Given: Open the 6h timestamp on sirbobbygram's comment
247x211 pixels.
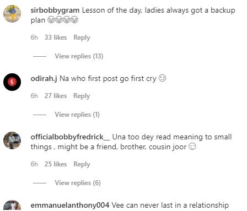Looking at the screenshot, I should (34, 37).
